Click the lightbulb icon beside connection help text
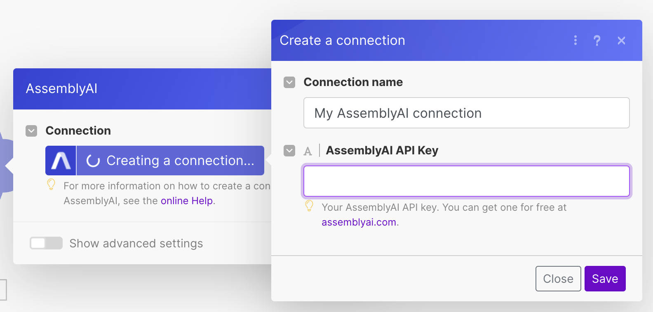 [51, 184]
